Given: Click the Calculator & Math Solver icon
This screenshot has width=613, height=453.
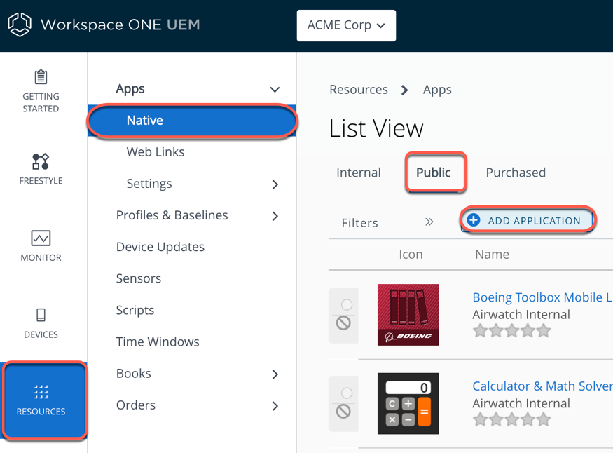Looking at the screenshot, I should tap(408, 403).
